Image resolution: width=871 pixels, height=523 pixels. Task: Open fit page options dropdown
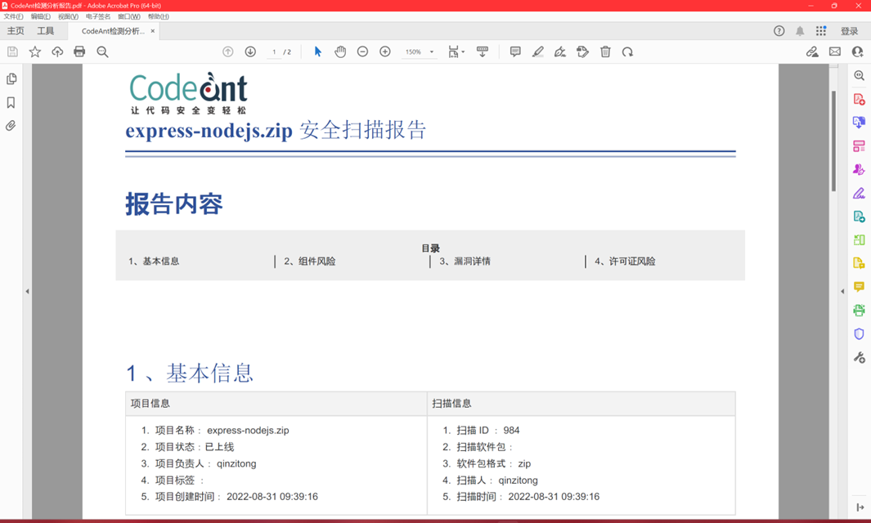pos(456,51)
